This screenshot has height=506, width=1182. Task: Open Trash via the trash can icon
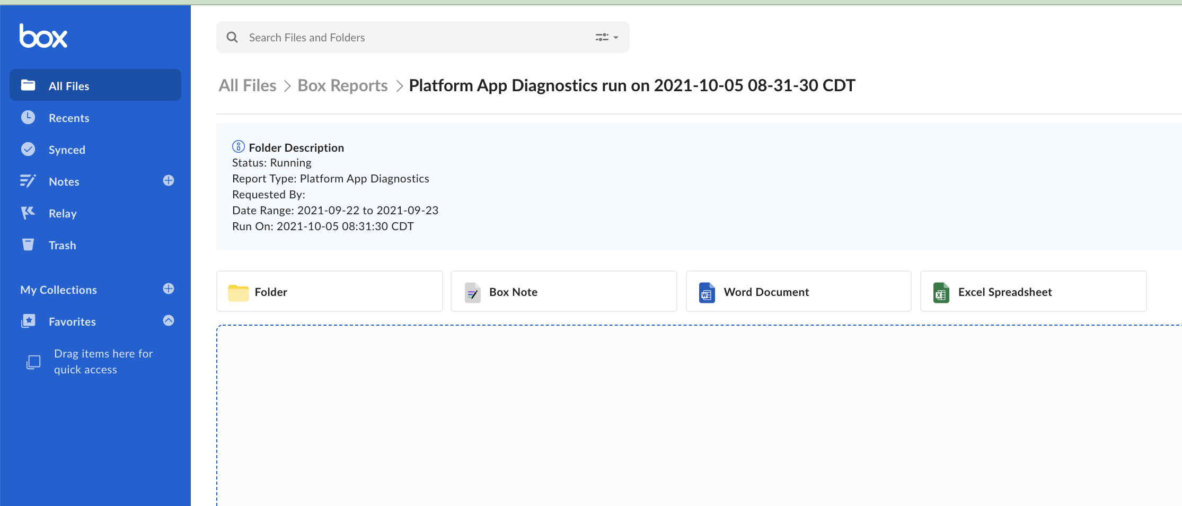point(28,245)
